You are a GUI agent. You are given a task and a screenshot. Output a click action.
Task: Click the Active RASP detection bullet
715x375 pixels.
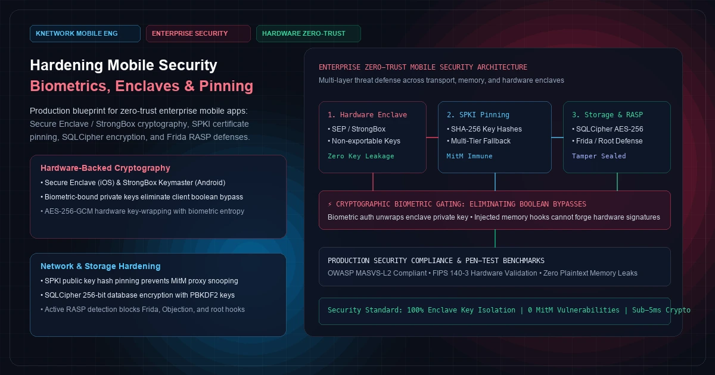[x=142, y=310]
